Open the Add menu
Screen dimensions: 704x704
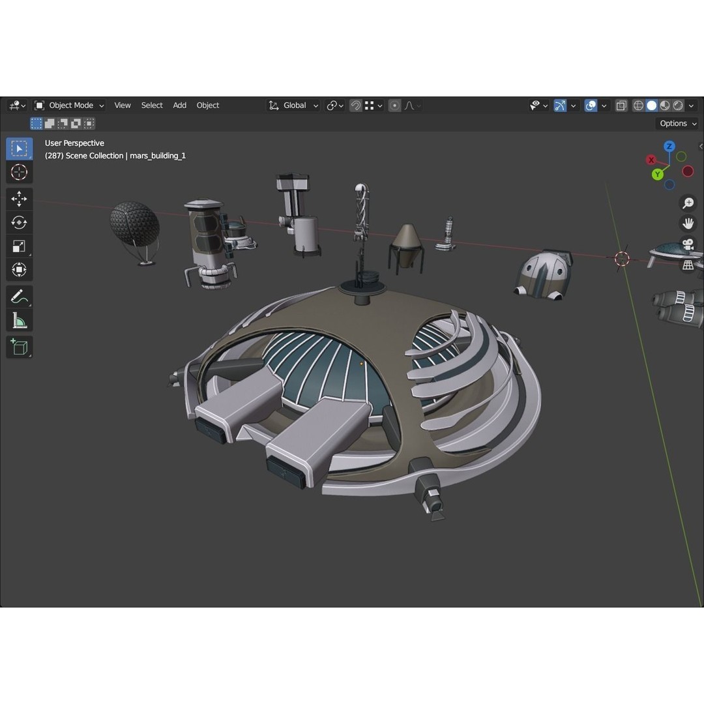pos(179,105)
